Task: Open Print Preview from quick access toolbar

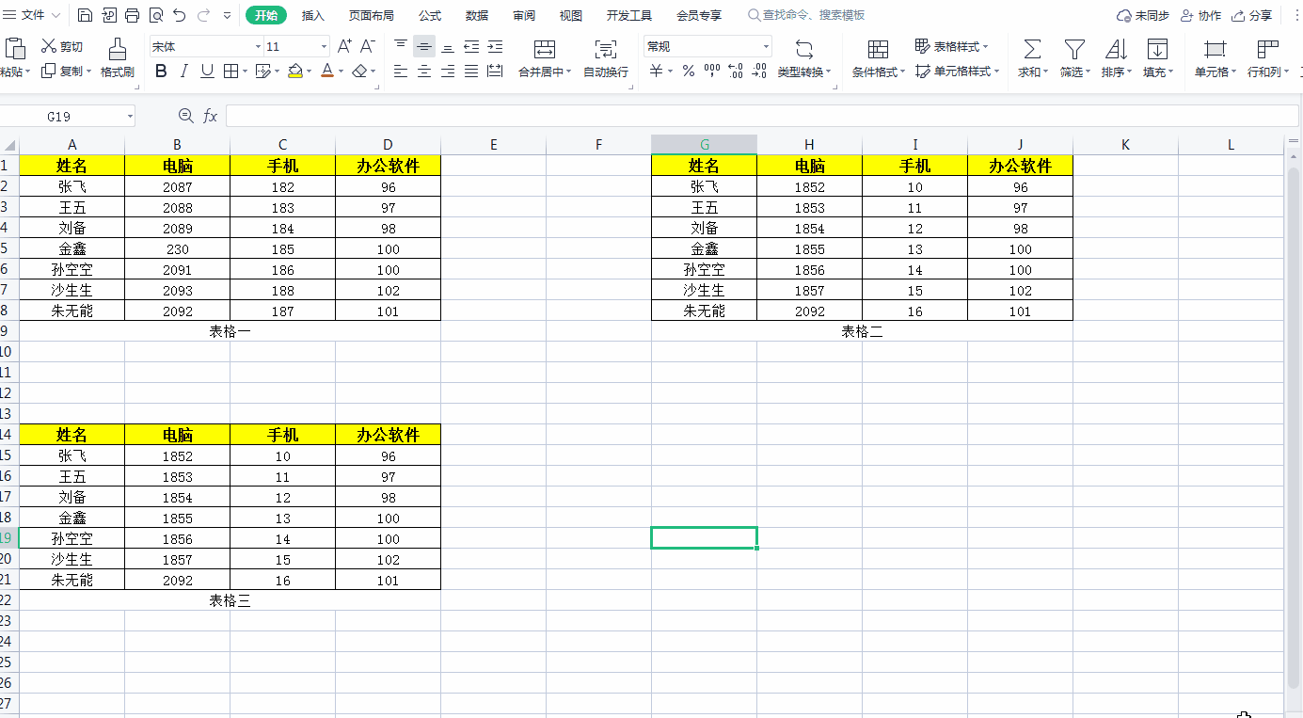Action: coord(155,15)
